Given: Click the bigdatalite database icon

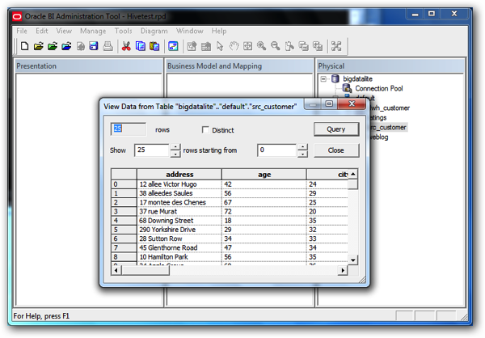Looking at the screenshot, I should pyautogui.click(x=335, y=78).
